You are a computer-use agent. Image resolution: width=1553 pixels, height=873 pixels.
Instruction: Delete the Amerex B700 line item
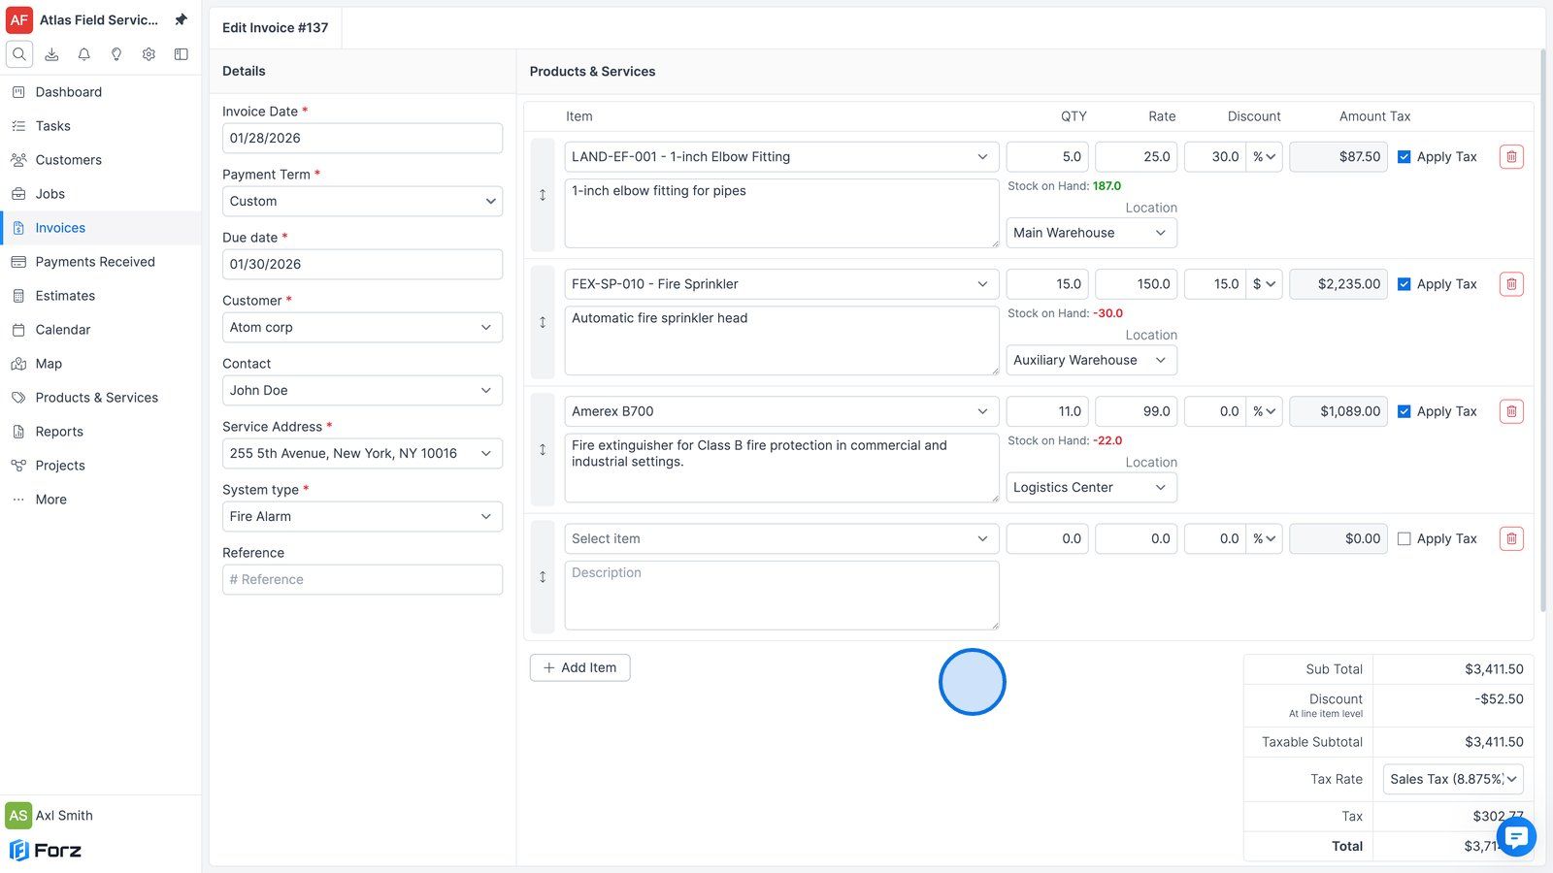[1511, 411]
